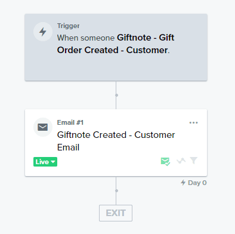The image size is (235, 234).
Task: Click the Day 0 timing label
Action: pos(197,183)
